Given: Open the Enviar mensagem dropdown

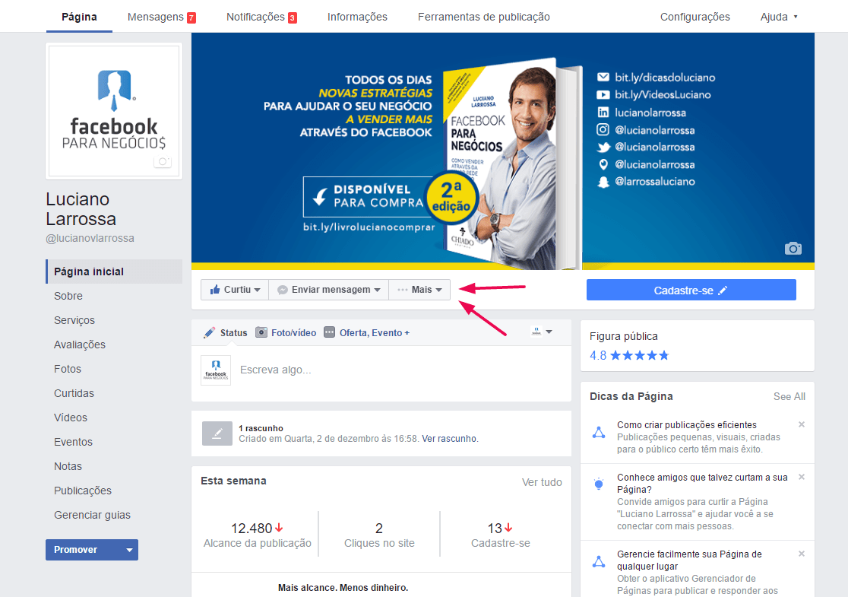Looking at the screenshot, I should click(329, 290).
